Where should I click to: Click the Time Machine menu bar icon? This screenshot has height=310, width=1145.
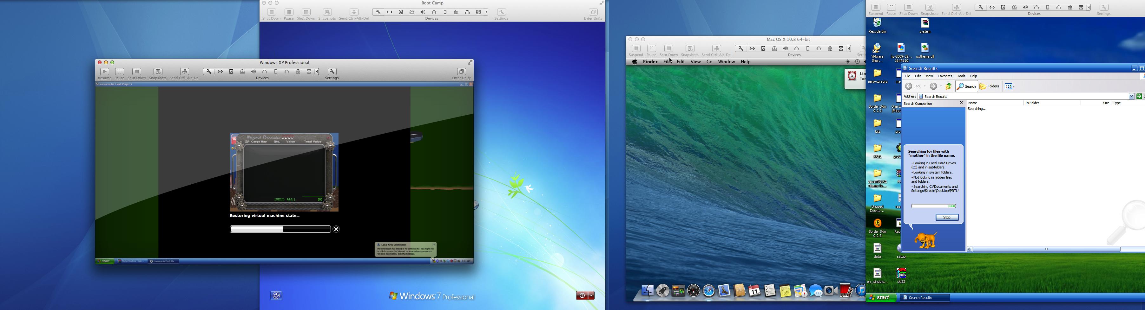[857, 62]
